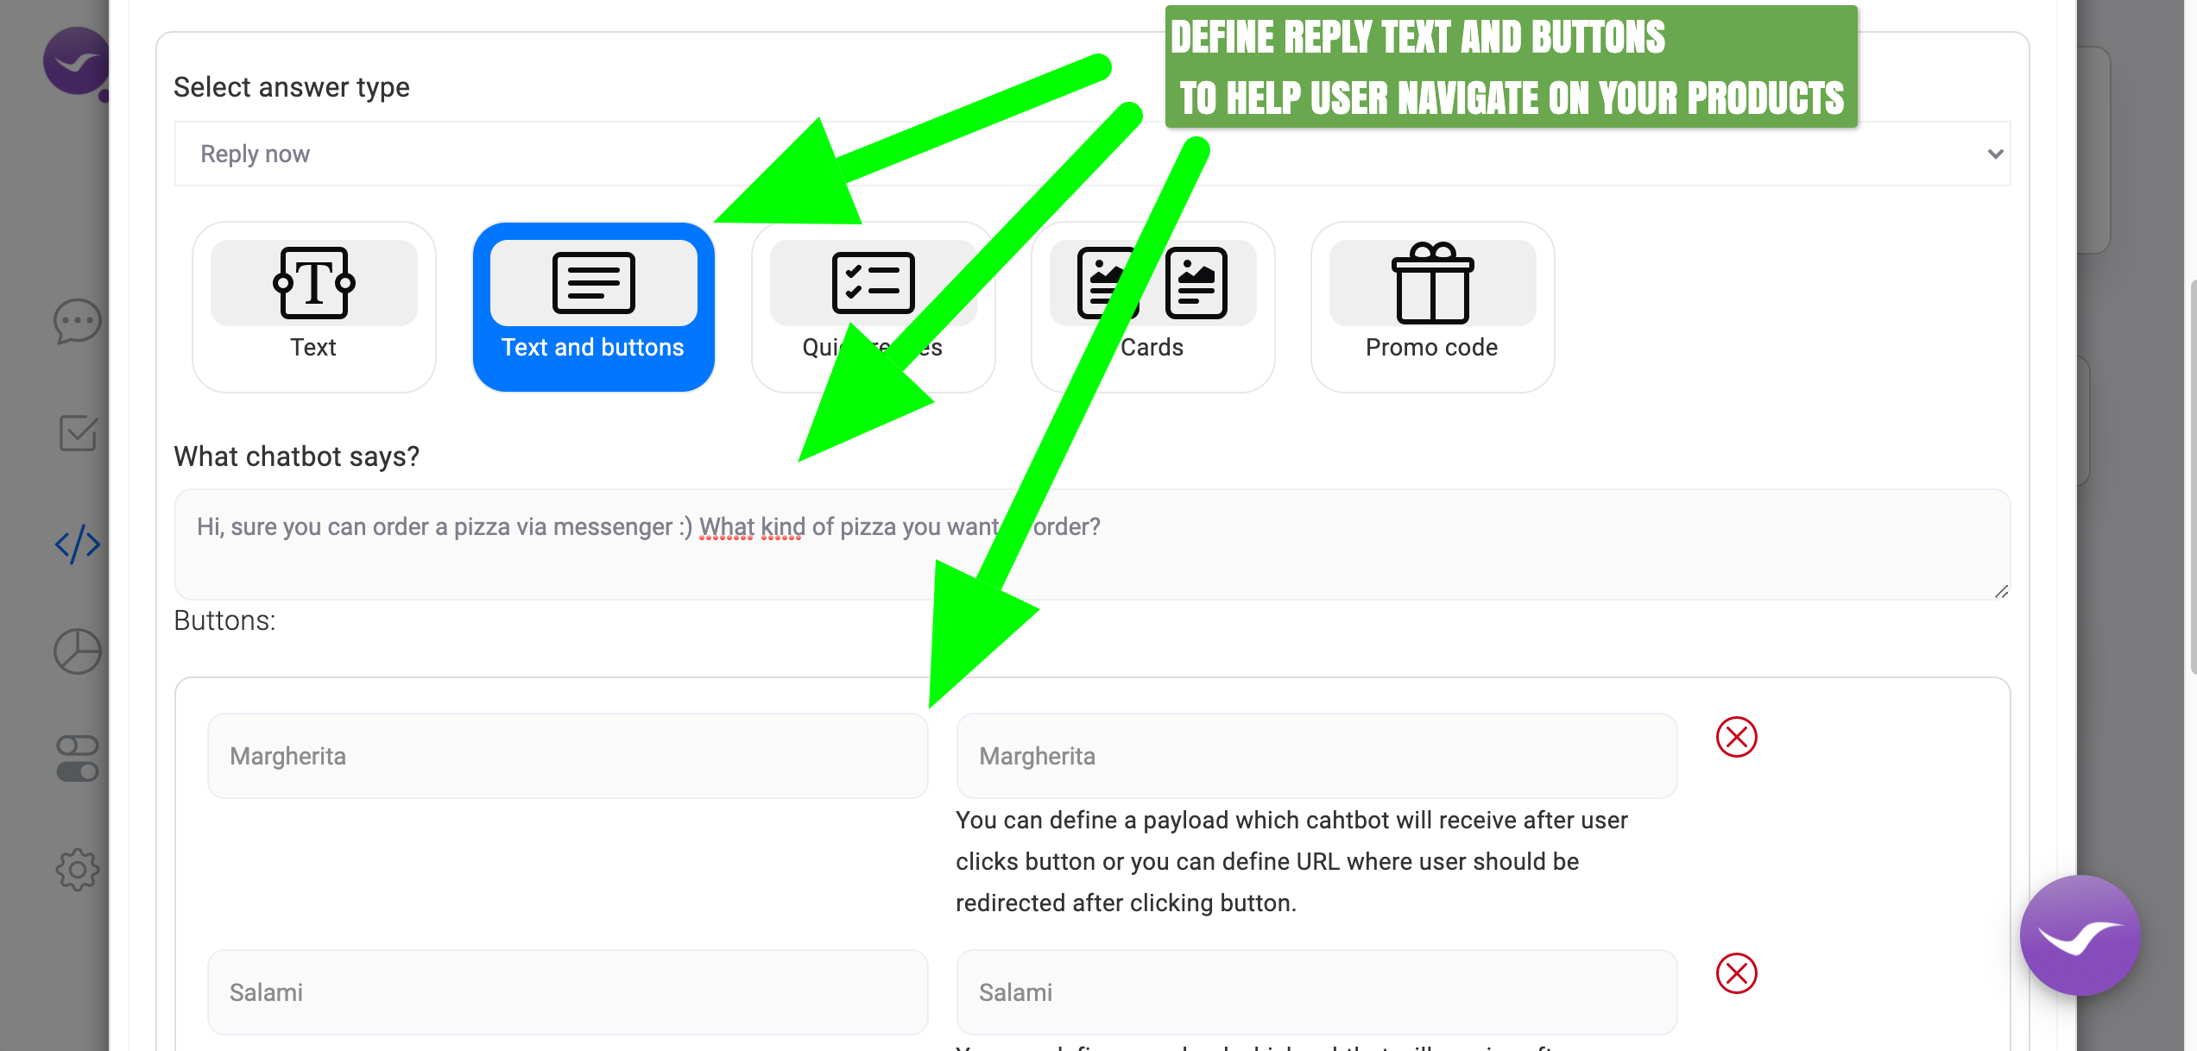Image resolution: width=2197 pixels, height=1051 pixels.
Task: Click the 'Select answer type' label
Action: [292, 87]
